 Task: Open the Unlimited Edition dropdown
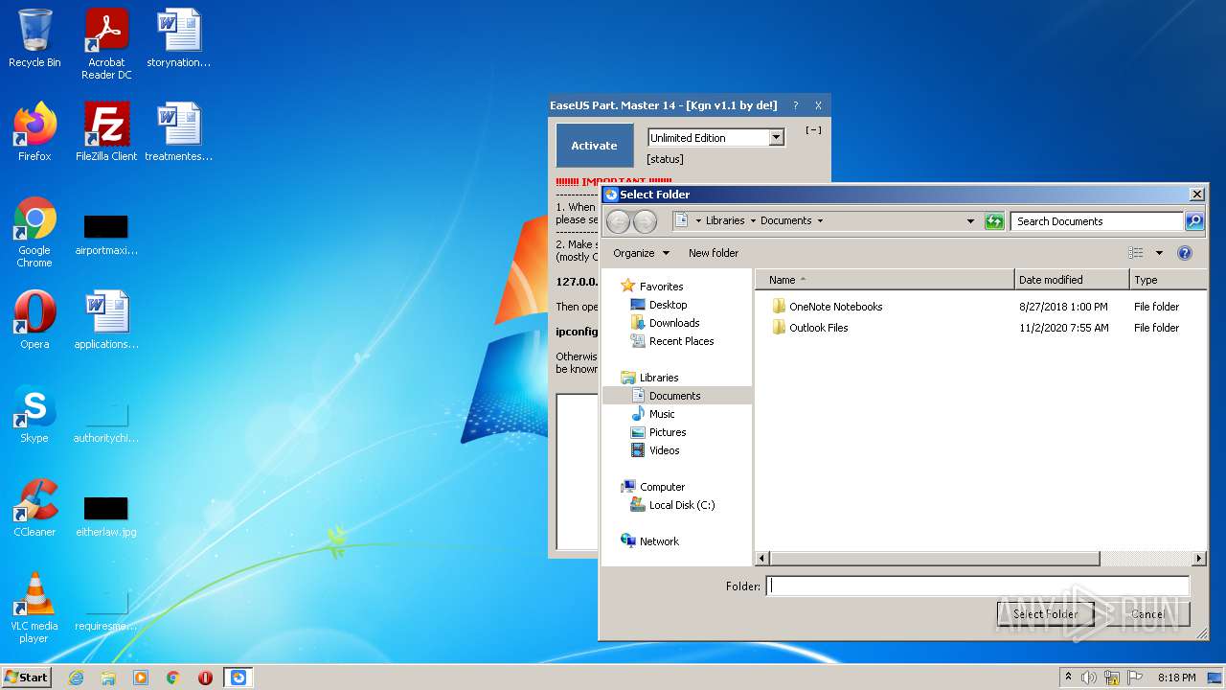pos(777,138)
